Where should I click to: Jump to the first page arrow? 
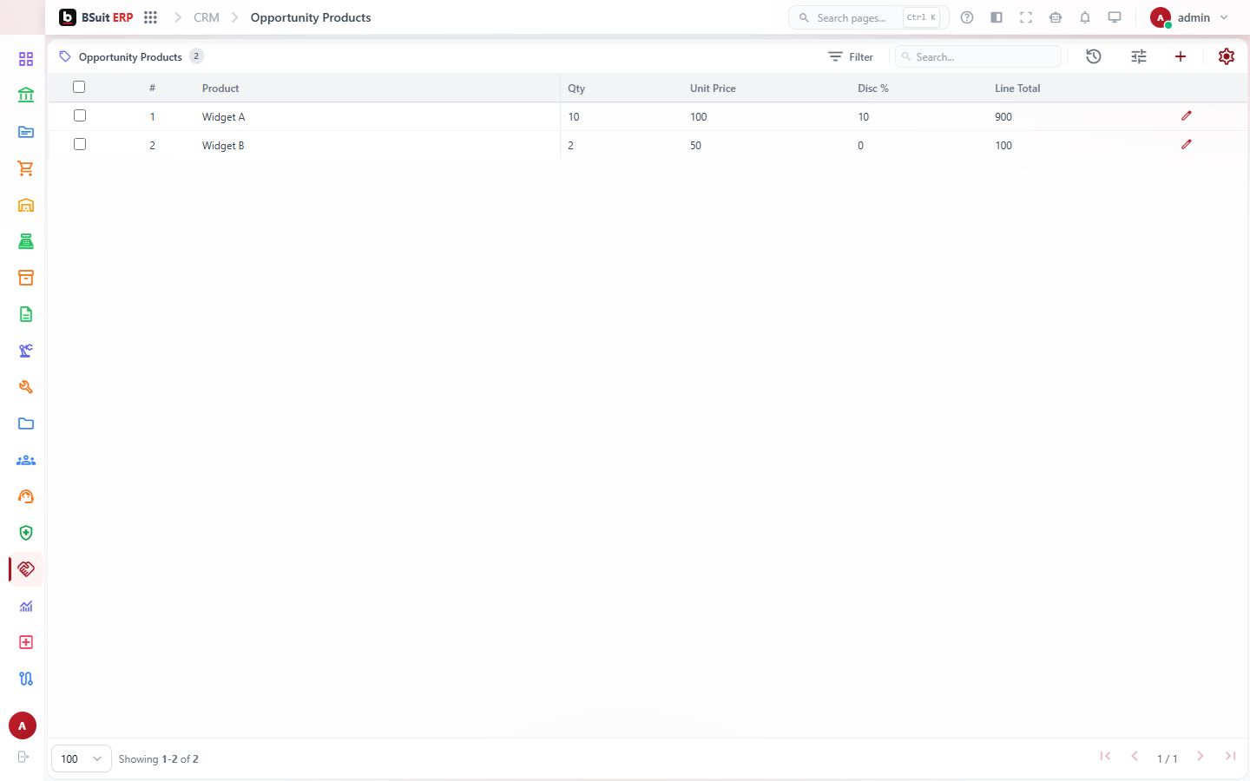coord(1105,757)
